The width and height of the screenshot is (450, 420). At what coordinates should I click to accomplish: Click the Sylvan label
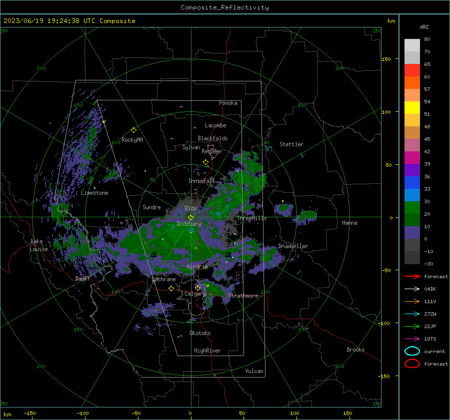click(x=191, y=147)
